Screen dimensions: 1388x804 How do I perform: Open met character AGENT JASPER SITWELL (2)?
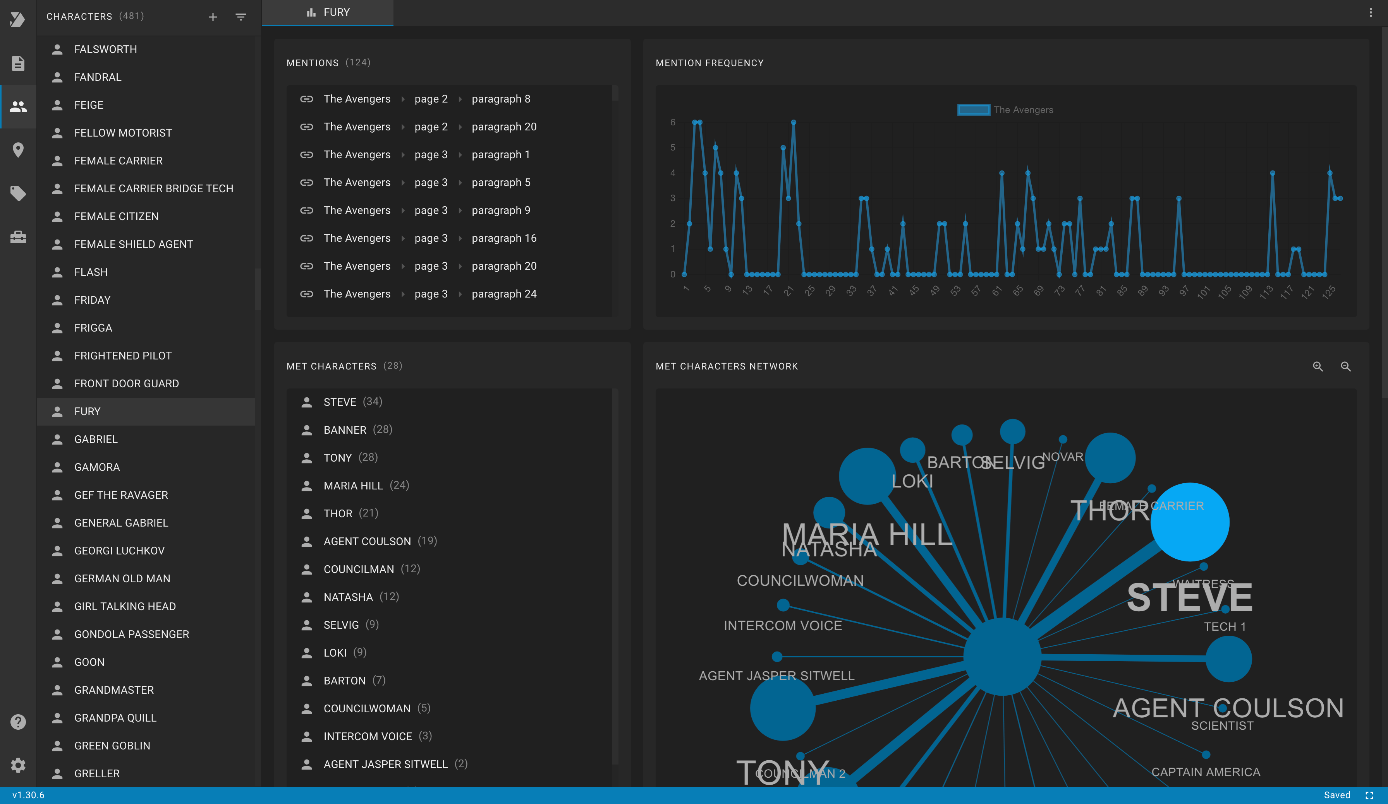[449, 765]
